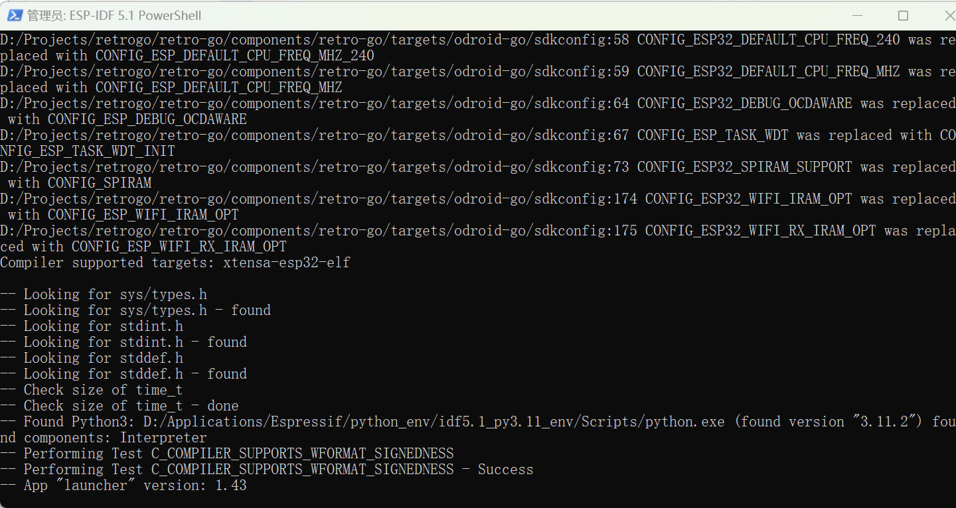Viewport: 956px width, 508px height.
Task: Click empty title bar area beside window title
Action: pyautogui.click(x=498, y=15)
